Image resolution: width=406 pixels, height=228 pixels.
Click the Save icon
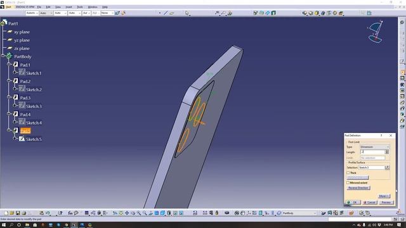click(18, 213)
